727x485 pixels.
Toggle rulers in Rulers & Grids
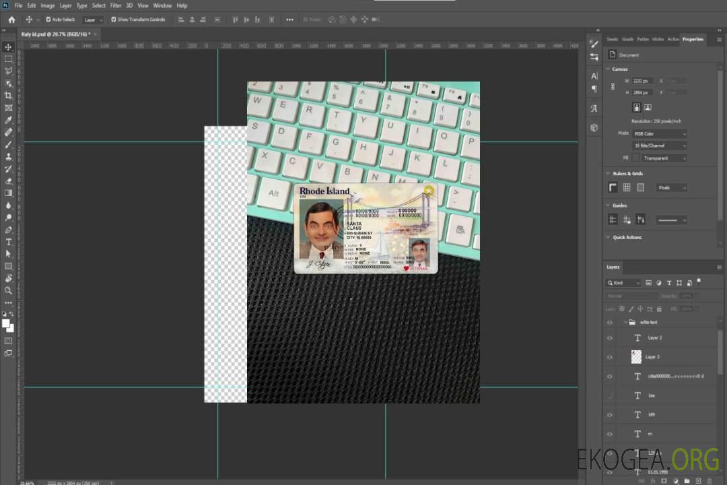pos(613,187)
